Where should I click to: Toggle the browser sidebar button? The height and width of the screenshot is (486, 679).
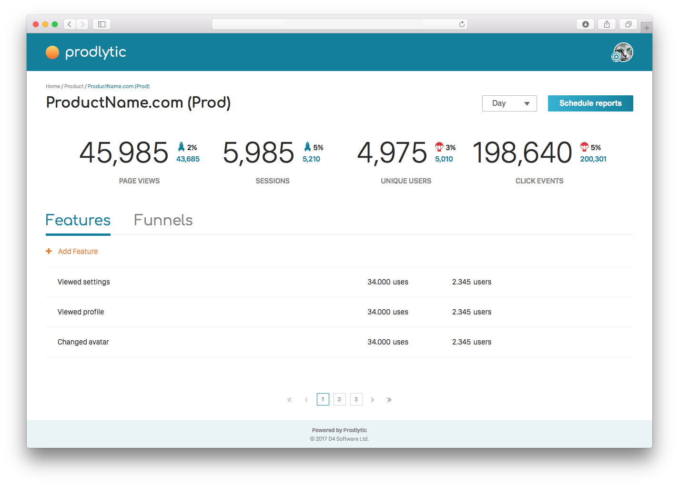101,24
